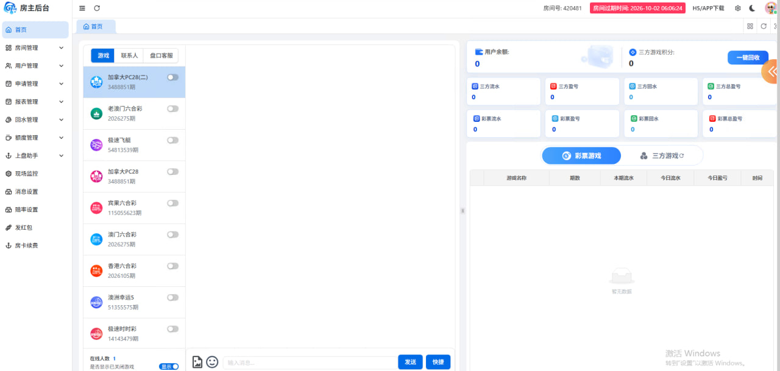Click the orange double-arrow collapse button
Viewport: 780px width, 371px height.
point(771,71)
